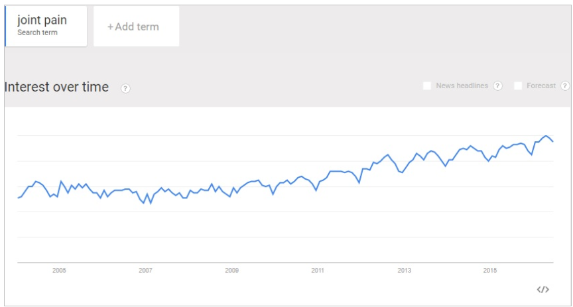The image size is (573, 307).
Task: Click the Forecast label
Action: click(x=541, y=86)
